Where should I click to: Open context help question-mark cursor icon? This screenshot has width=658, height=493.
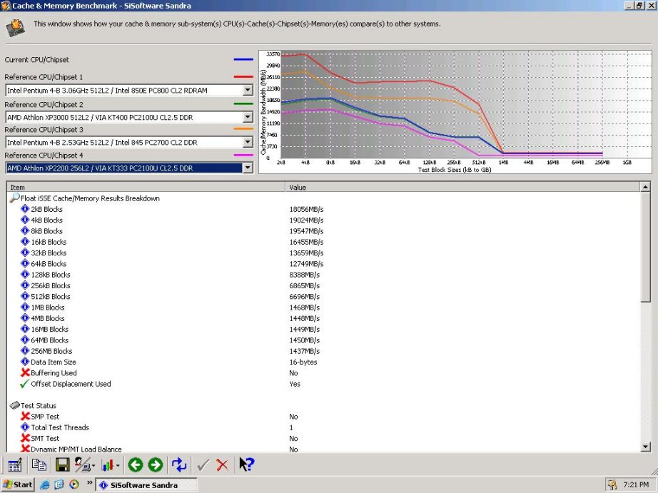[246, 464]
